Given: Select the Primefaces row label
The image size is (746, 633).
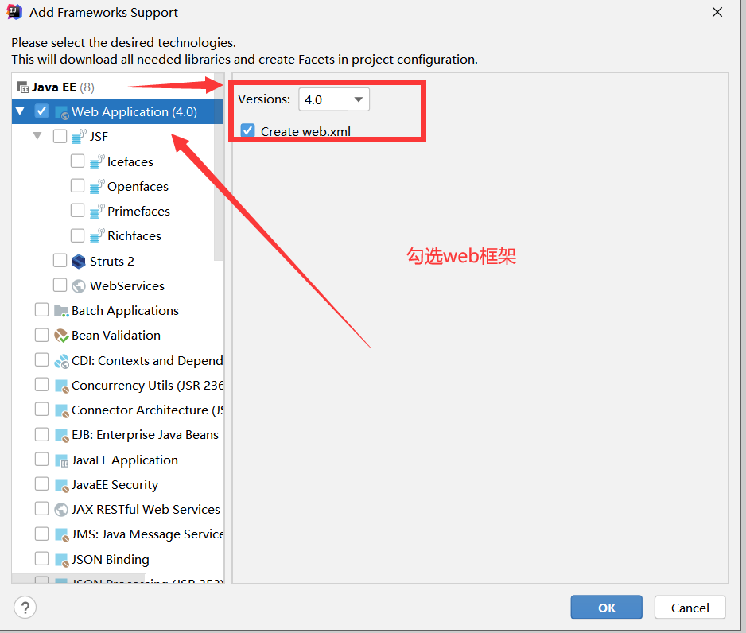Looking at the screenshot, I should tap(138, 212).
